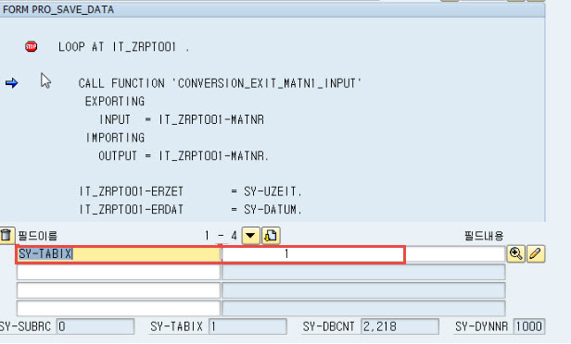Viewport: 571px width, 344px height.
Task: Click the FORM PRO_SAVE_DATA header bar
Action: [x=273, y=9]
